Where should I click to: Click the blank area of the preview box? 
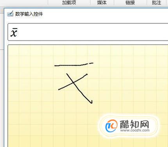91,32
